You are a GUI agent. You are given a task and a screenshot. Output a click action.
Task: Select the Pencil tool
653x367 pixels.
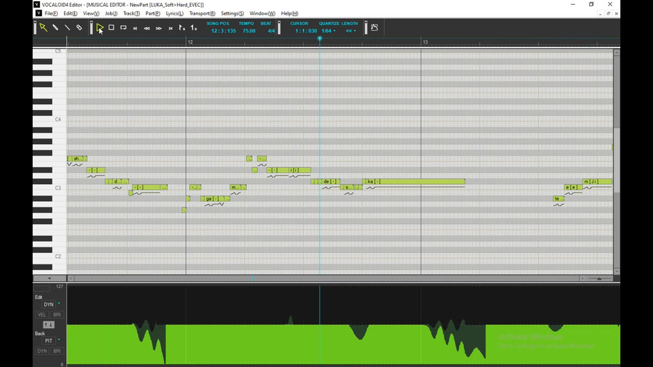point(55,27)
